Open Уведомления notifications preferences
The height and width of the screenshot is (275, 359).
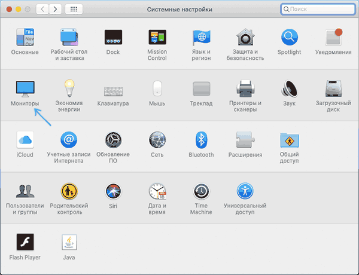click(334, 38)
